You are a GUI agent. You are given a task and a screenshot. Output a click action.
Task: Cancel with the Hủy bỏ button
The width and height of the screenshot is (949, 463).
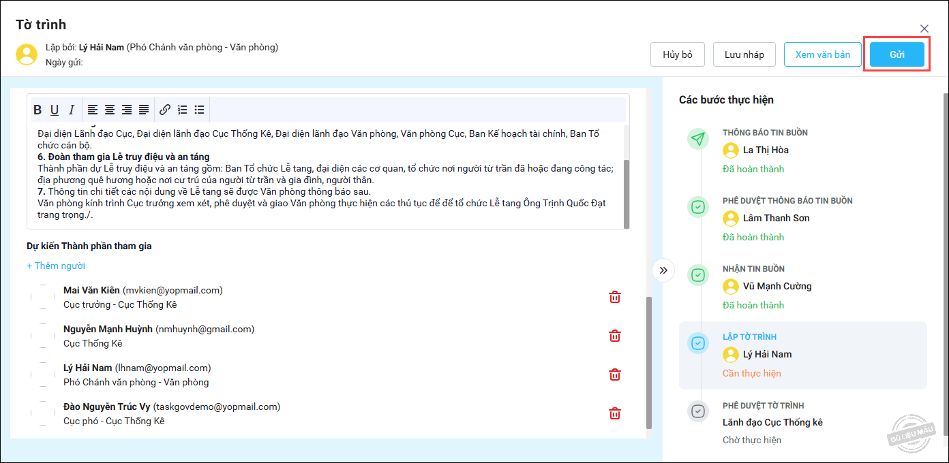[677, 54]
